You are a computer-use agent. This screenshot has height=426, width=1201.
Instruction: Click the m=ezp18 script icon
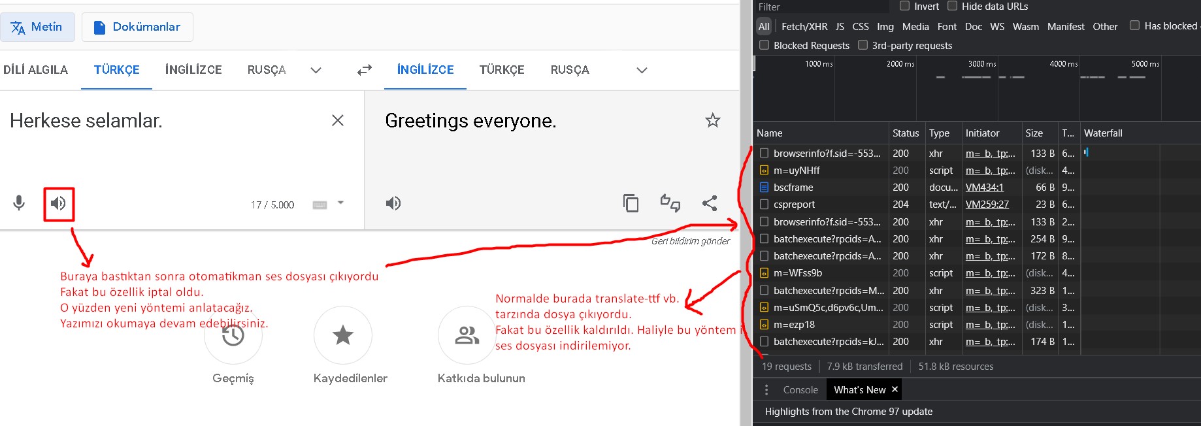764,325
